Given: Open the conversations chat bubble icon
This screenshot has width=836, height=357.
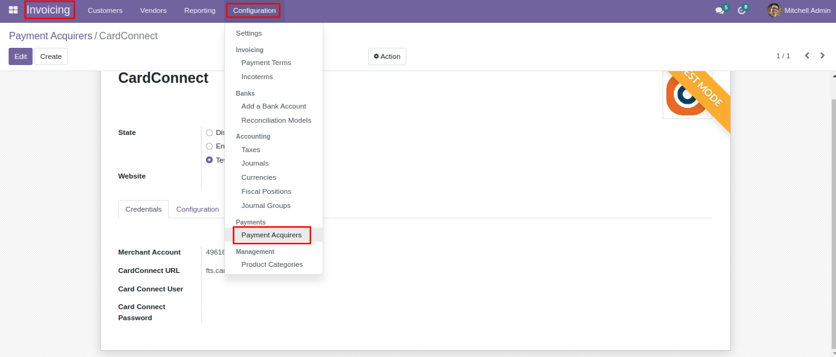Looking at the screenshot, I should 719,10.
